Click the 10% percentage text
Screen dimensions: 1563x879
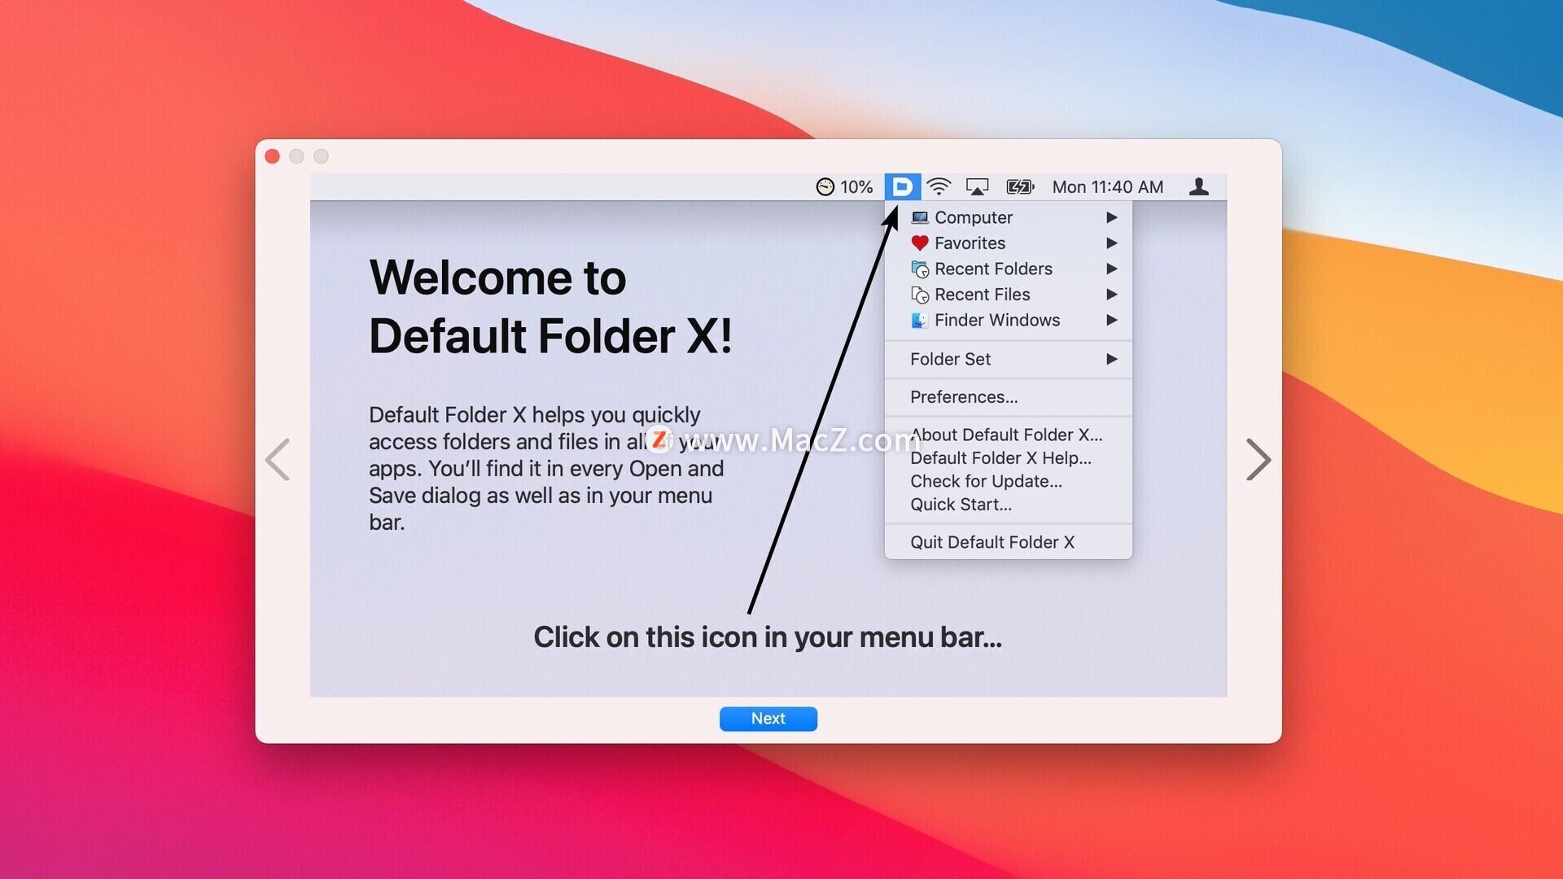(856, 187)
